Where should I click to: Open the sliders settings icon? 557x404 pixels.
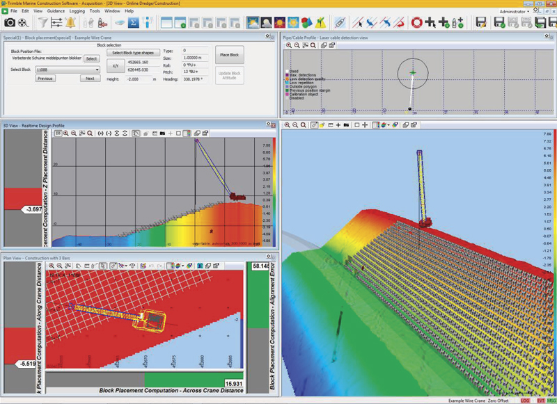(56, 23)
